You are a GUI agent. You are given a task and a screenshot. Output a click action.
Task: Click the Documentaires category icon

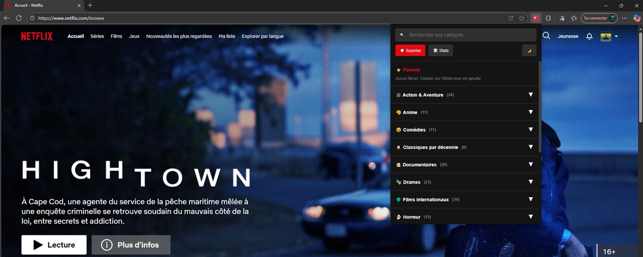click(399, 165)
